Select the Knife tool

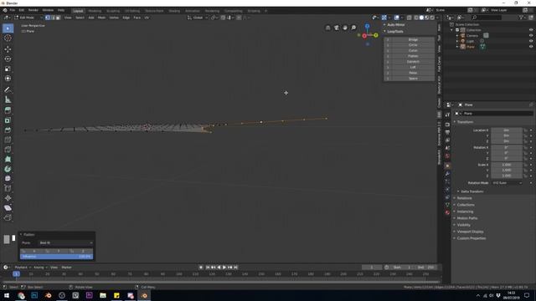[8, 150]
